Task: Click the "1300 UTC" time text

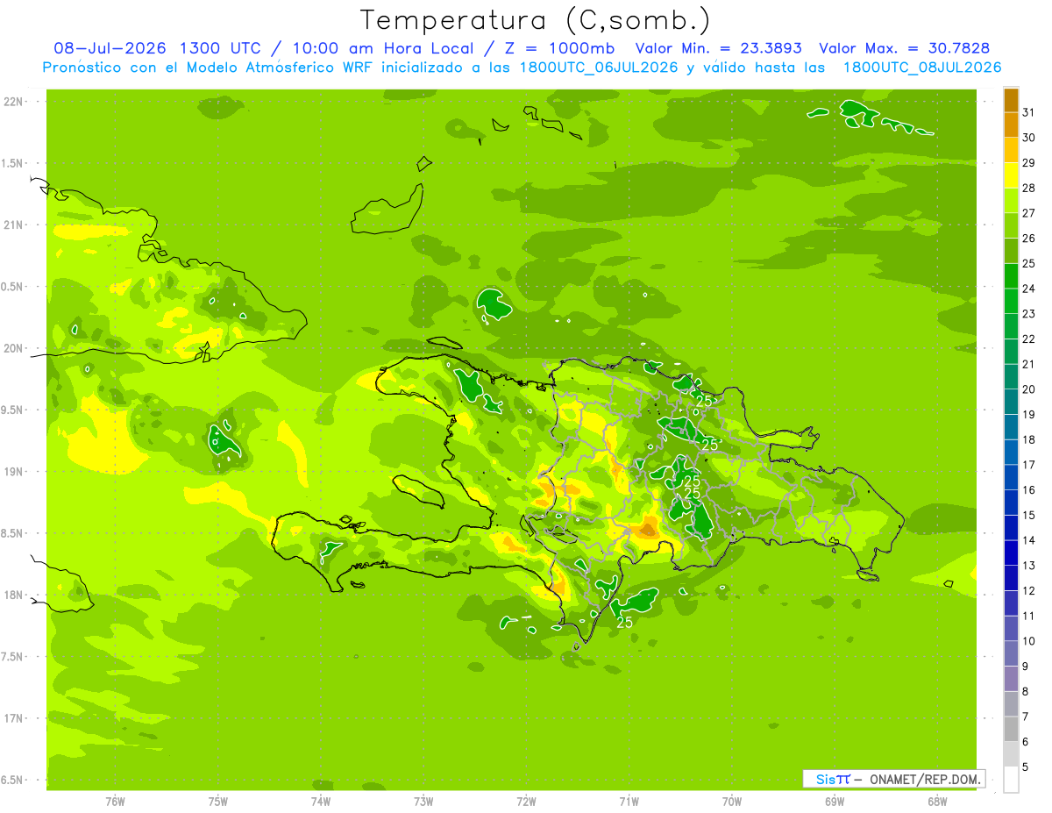Action: [x=222, y=48]
